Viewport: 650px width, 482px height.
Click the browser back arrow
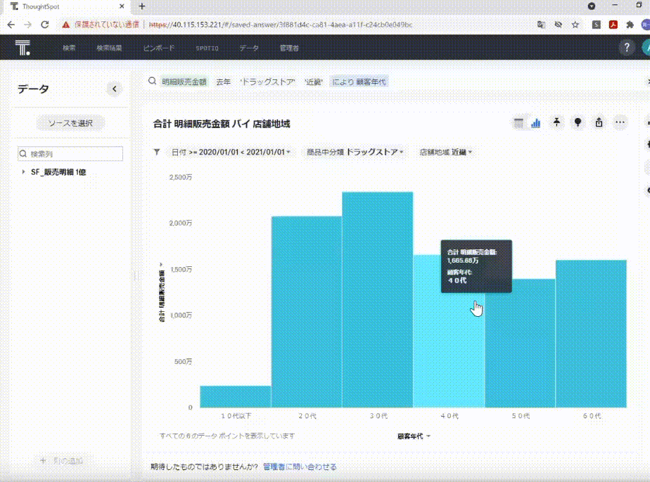[11, 25]
